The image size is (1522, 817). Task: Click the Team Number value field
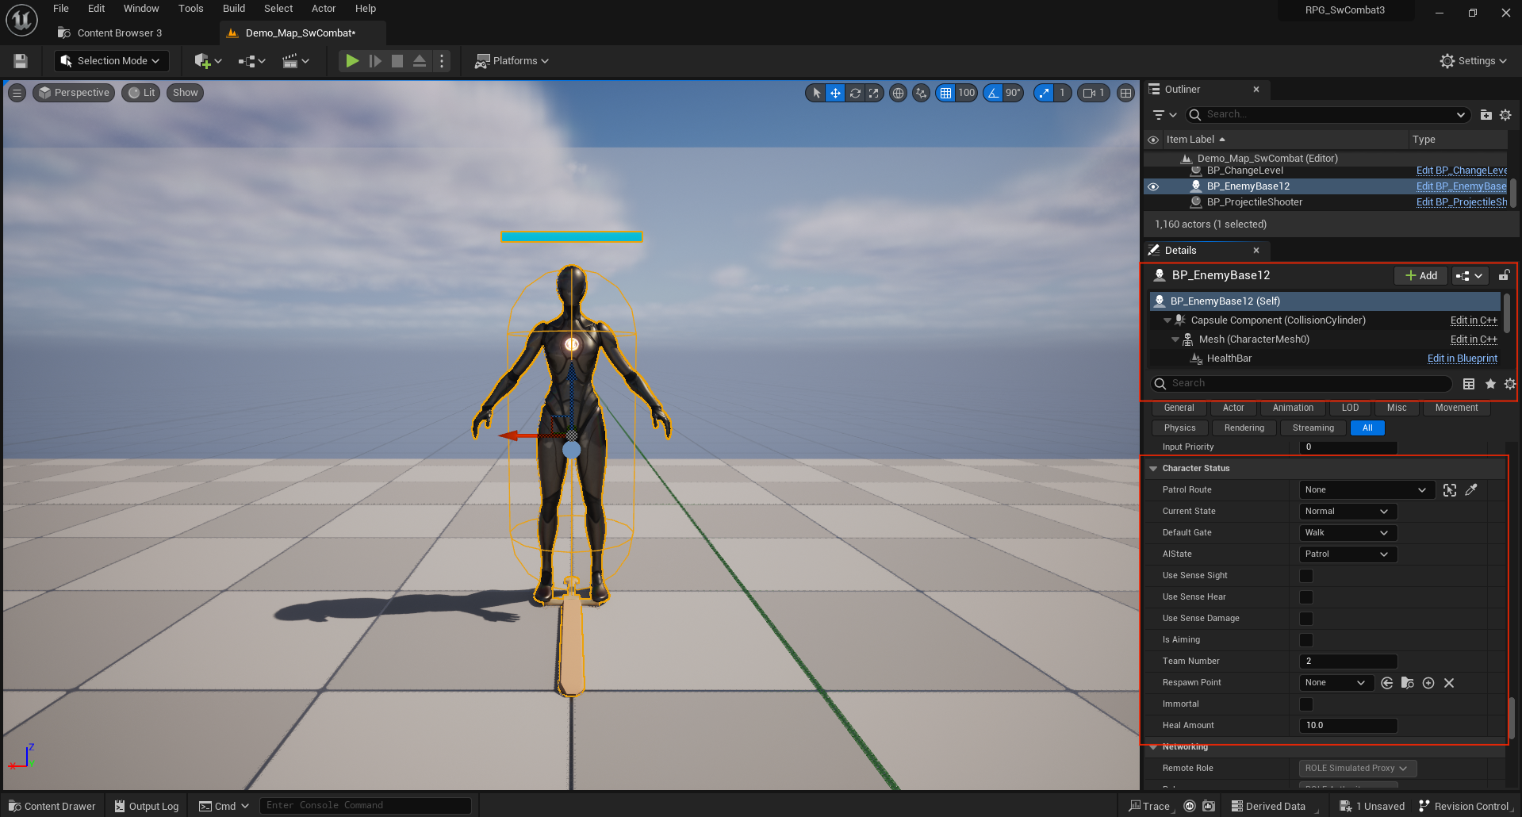pyautogui.click(x=1348, y=662)
